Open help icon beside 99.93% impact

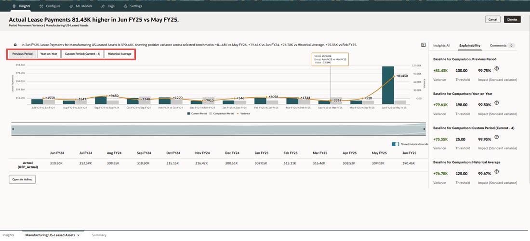point(496,137)
